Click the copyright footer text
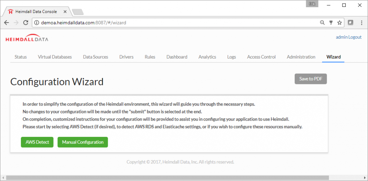Viewport: 368px width, 181px height. 180,162
